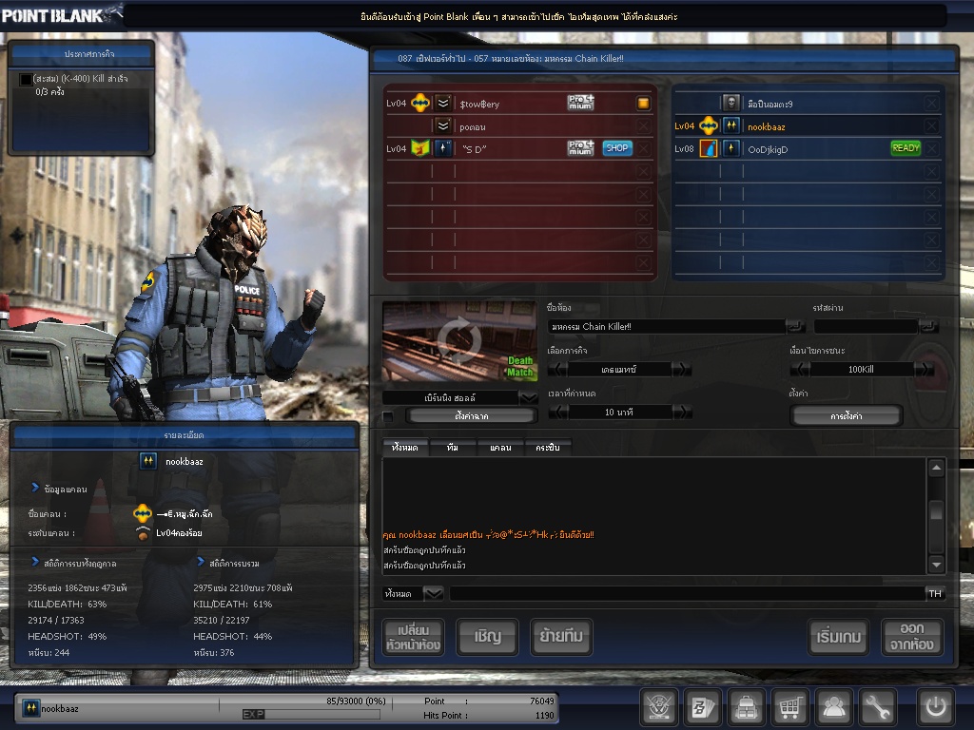Open the wrench options icon
The width and height of the screenshot is (974, 730).
pos(877,706)
